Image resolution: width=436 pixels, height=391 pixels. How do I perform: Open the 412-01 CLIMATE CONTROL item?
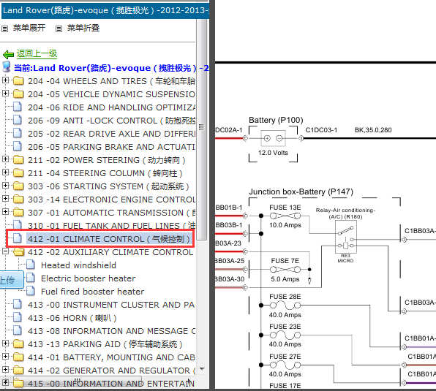[x=109, y=239]
